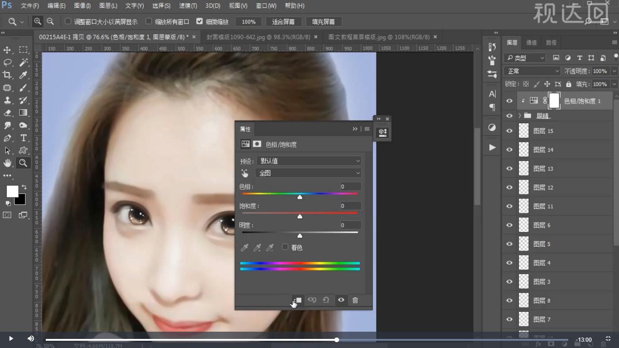619x348 pixels.
Task: Click on-image adjustment hand tool
Action: point(245,173)
